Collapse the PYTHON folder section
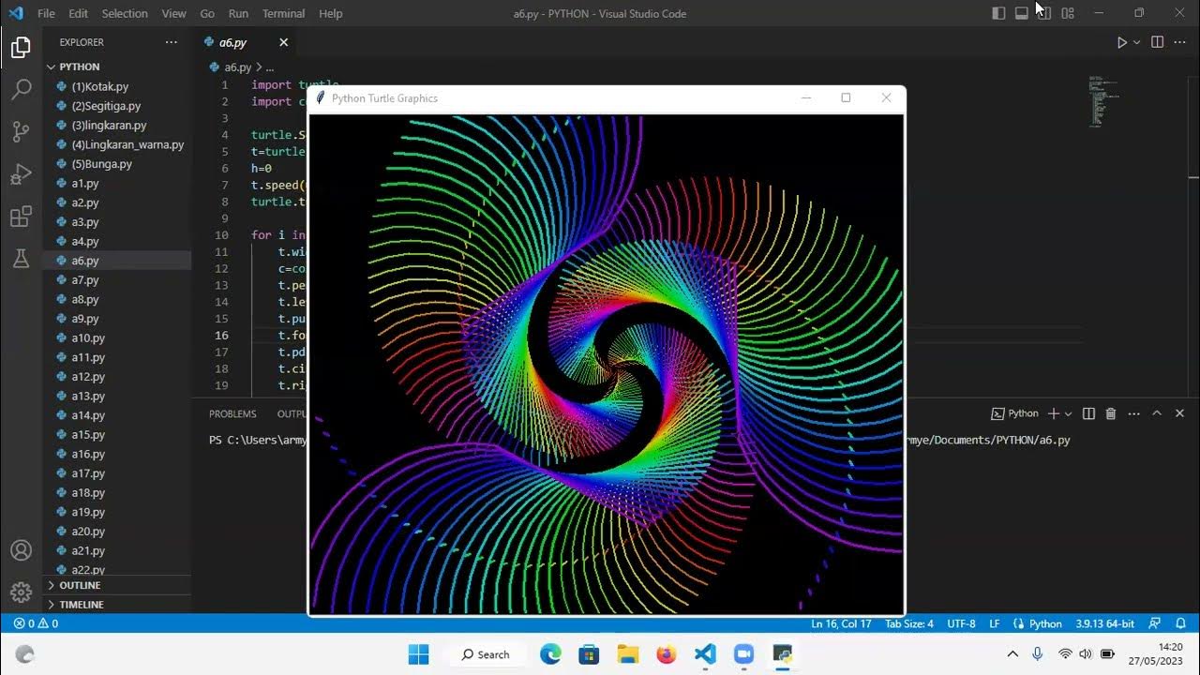This screenshot has height=675, width=1200. click(117, 67)
